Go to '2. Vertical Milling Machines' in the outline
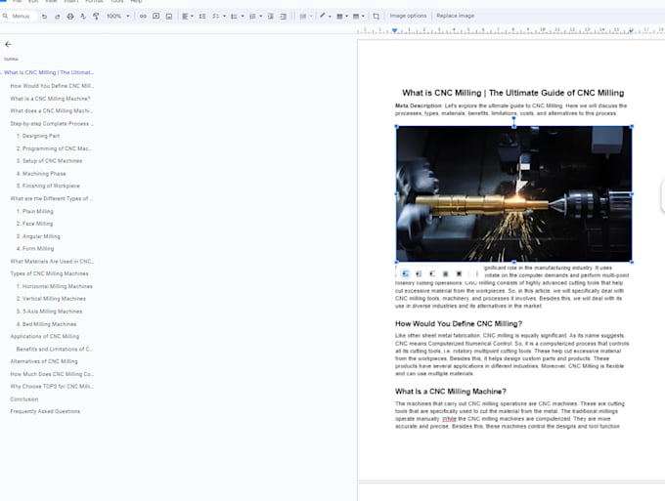Image resolution: width=665 pixels, height=501 pixels. 51,299
